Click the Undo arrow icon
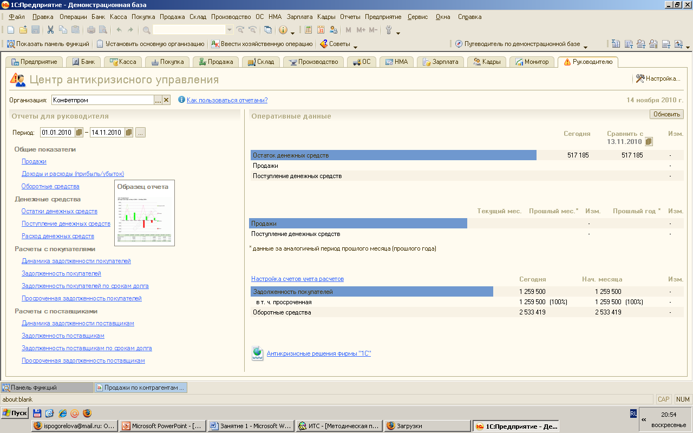Image resolution: width=693 pixels, height=433 pixels. point(119,30)
